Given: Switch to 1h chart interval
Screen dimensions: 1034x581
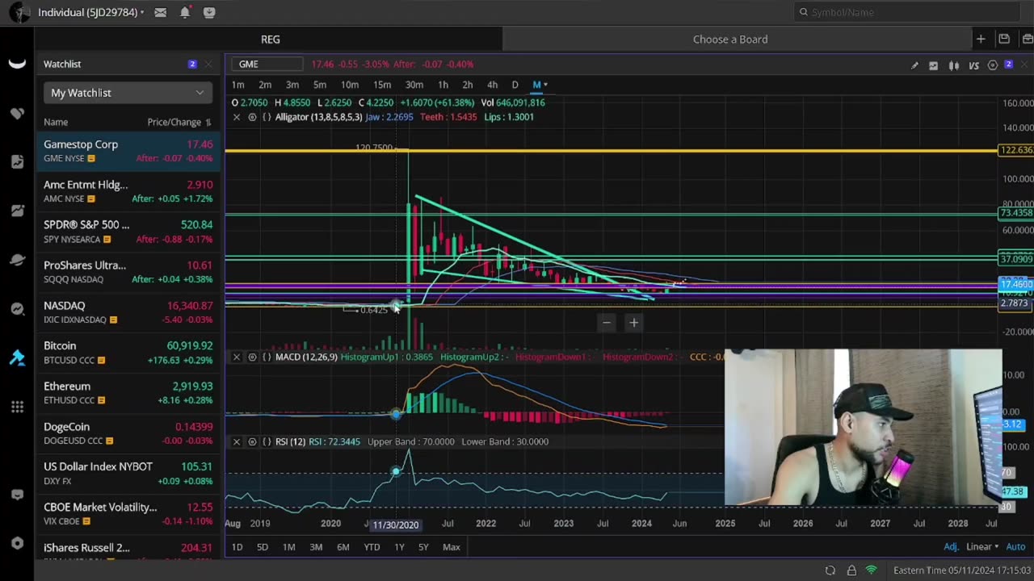Looking at the screenshot, I should click(x=443, y=85).
